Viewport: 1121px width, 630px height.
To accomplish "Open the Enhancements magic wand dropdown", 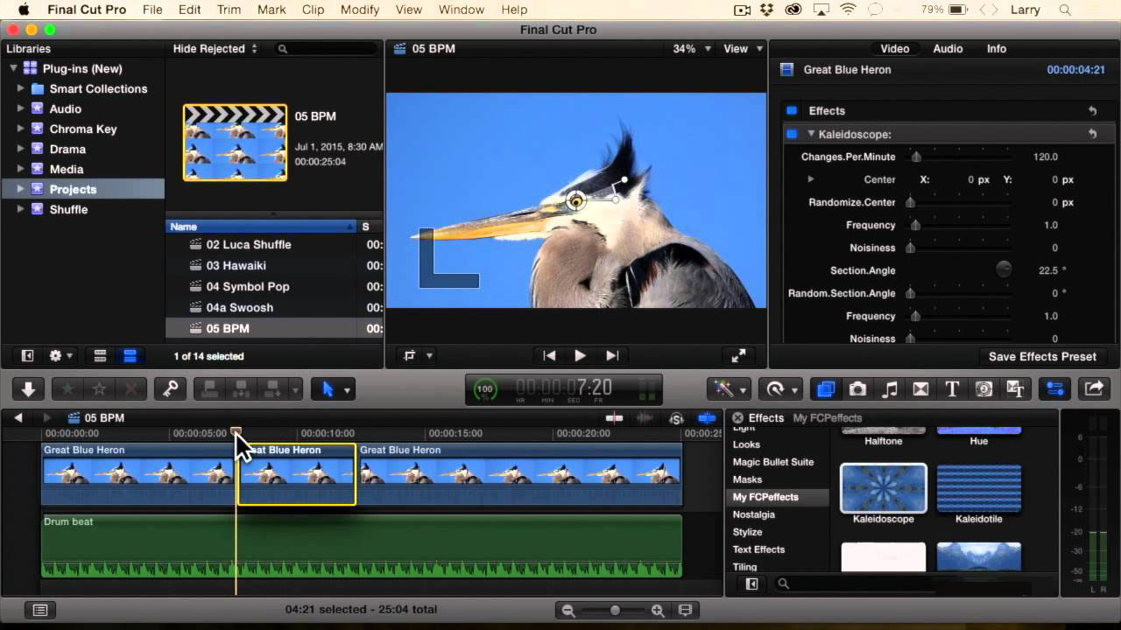I will tap(729, 389).
